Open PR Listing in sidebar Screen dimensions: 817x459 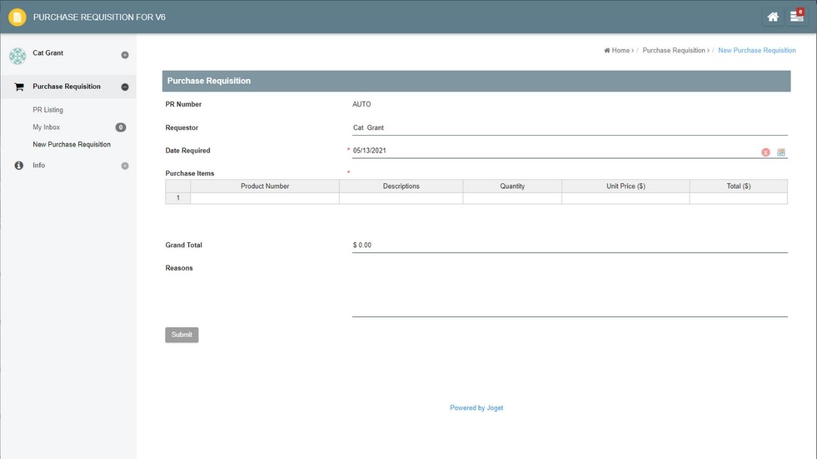48,110
